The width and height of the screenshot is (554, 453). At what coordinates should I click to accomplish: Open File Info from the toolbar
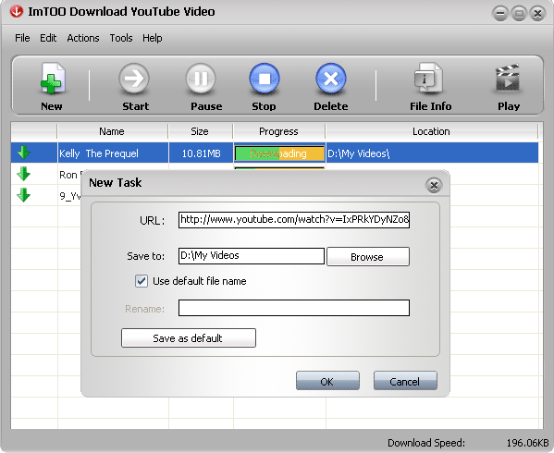click(x=428, y=78)
